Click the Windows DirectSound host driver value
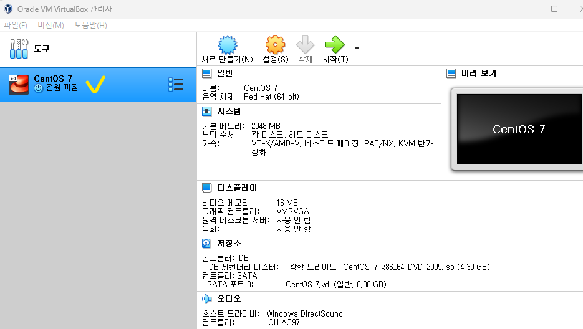 (x=304, y=314)
